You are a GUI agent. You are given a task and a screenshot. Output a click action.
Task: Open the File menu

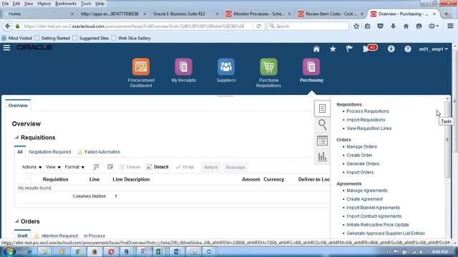[5, 4]
